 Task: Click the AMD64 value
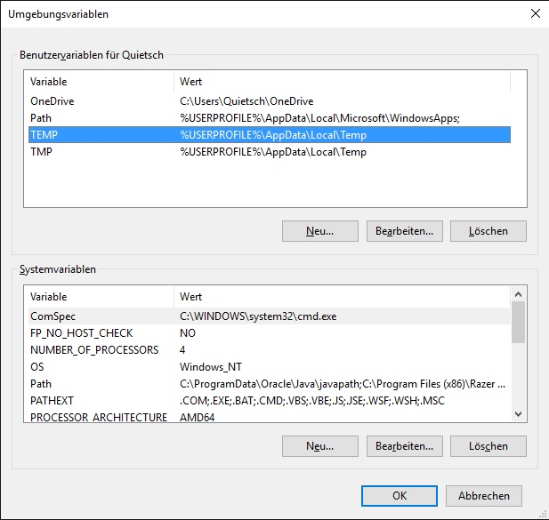click(198, 417)
